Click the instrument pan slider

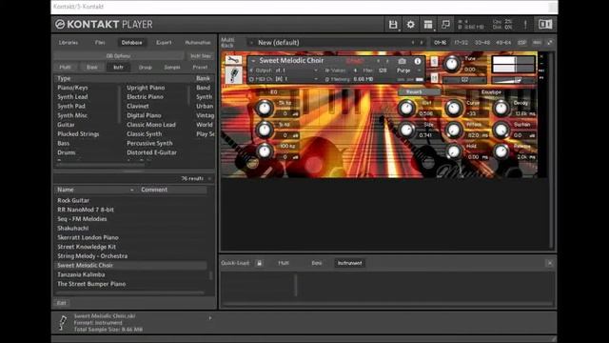[x=464, y=80]
